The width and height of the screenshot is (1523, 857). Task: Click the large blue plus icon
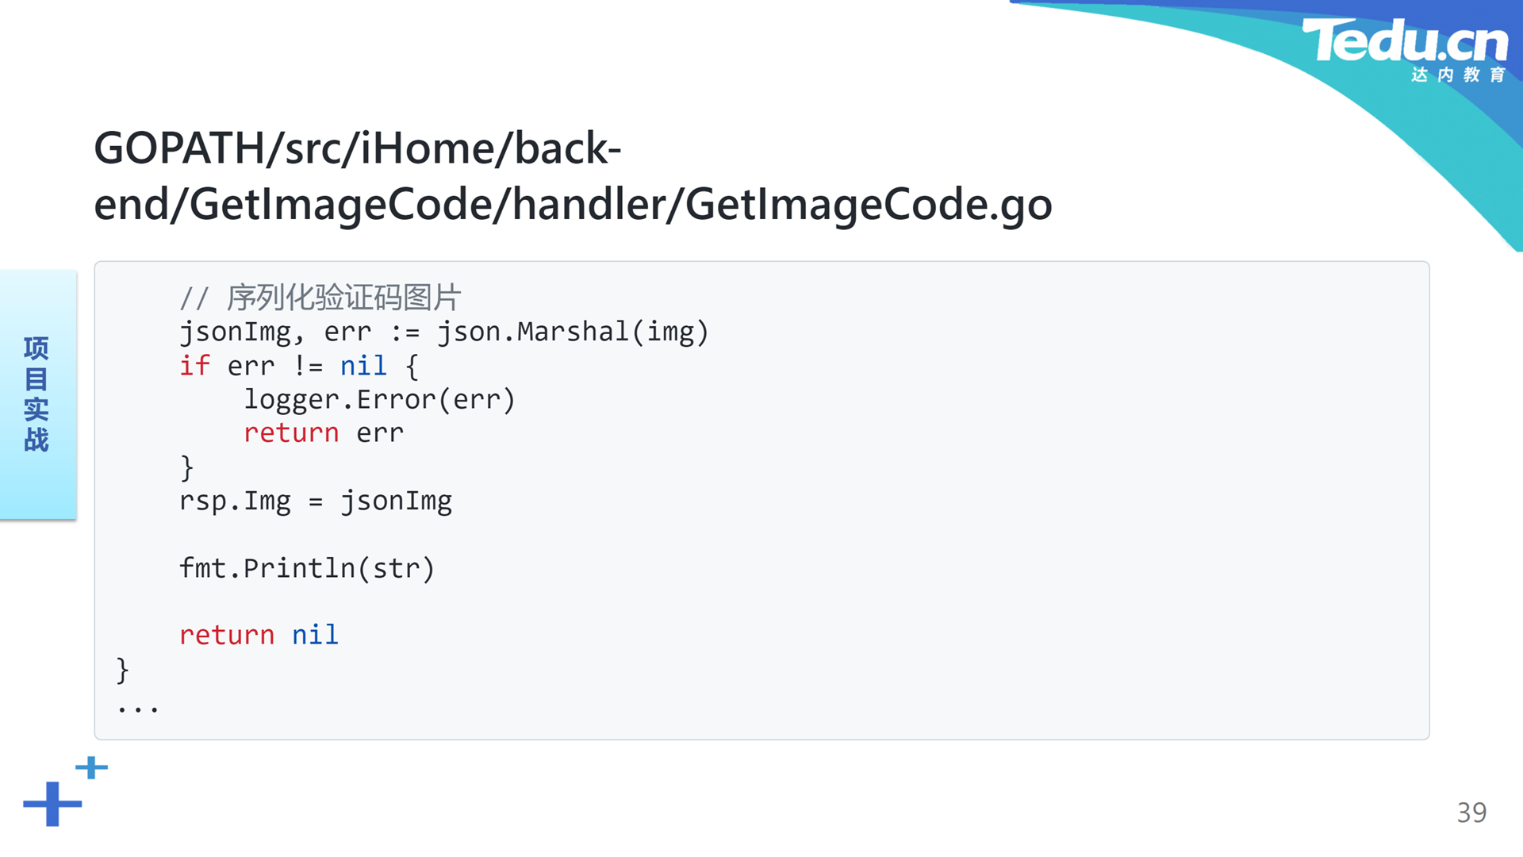click(52, 804)
